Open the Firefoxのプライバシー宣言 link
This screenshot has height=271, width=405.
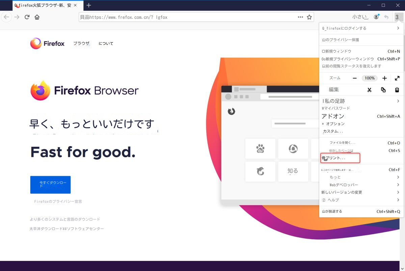pyautogui.click(x=58, y=201)
